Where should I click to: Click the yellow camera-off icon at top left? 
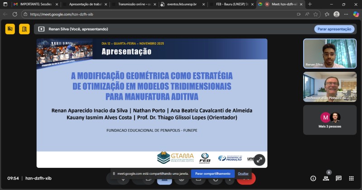tap(10, 29)
